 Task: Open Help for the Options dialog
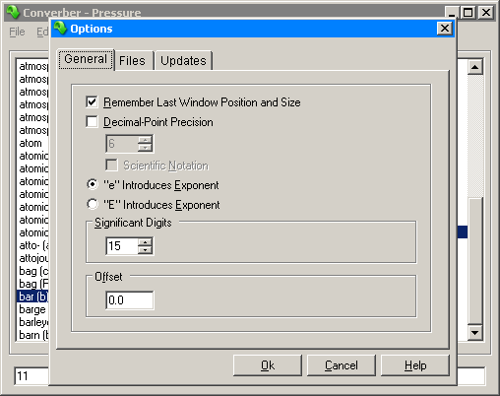coord(415,365)
